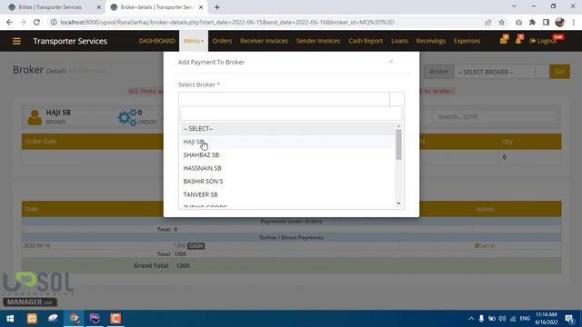Screen dimensions: 582x327
Task: Click the share page icon in address bar
Action: (x=487, y=22)
